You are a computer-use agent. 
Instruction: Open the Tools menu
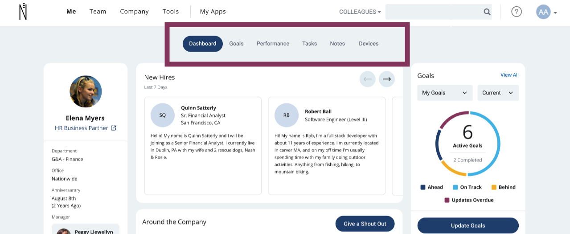tap(171, 12)
